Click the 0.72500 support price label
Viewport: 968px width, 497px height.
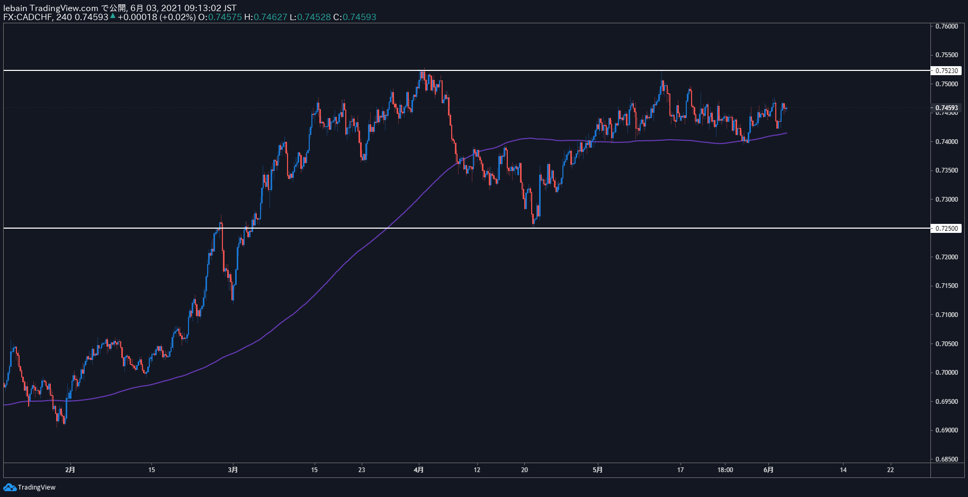(946, 229)
